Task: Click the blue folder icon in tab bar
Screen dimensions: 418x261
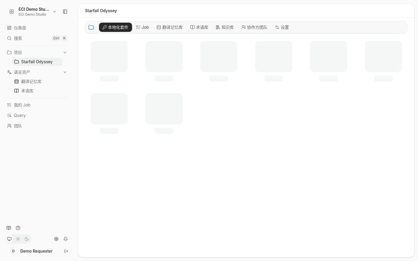Action: click(x=91, y=27)
